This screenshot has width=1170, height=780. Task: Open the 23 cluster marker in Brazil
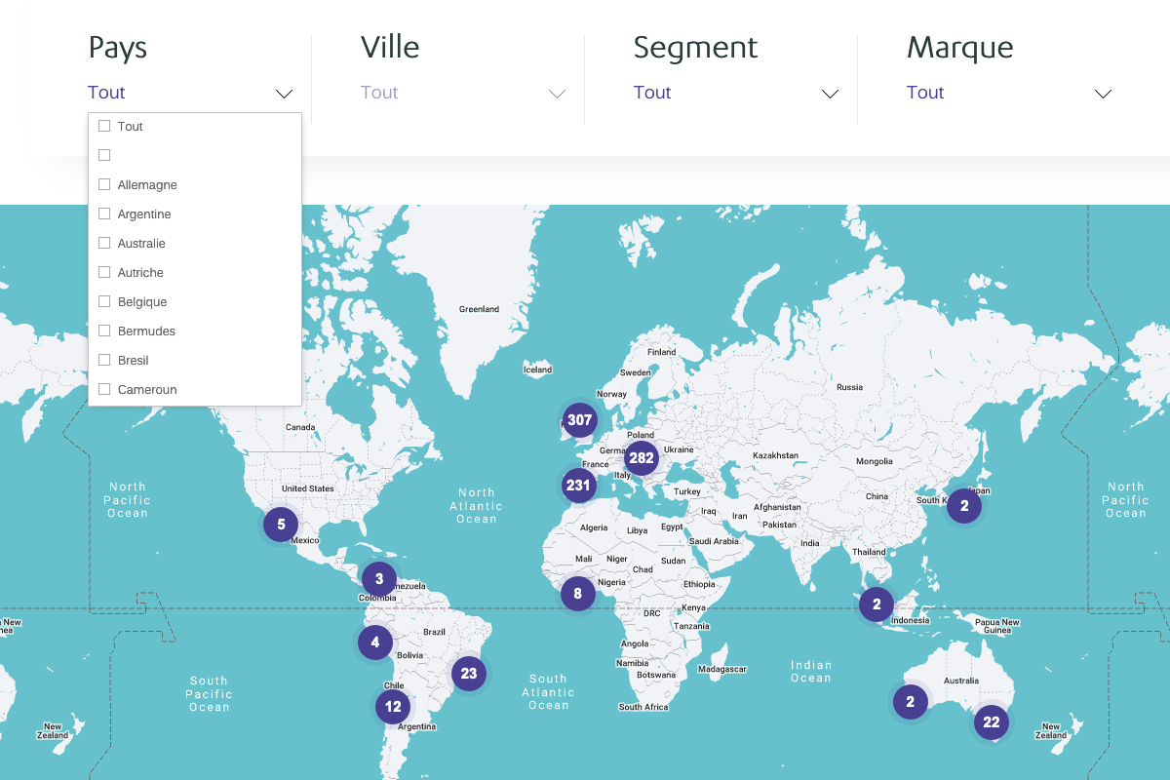[x=469, y=673]
